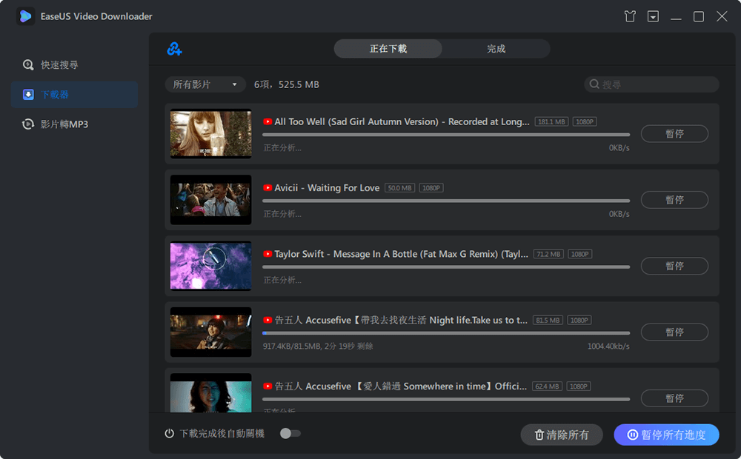Click the 81.5 MB size tag
This screenshot has width=741, height=459.
point(548,320)
